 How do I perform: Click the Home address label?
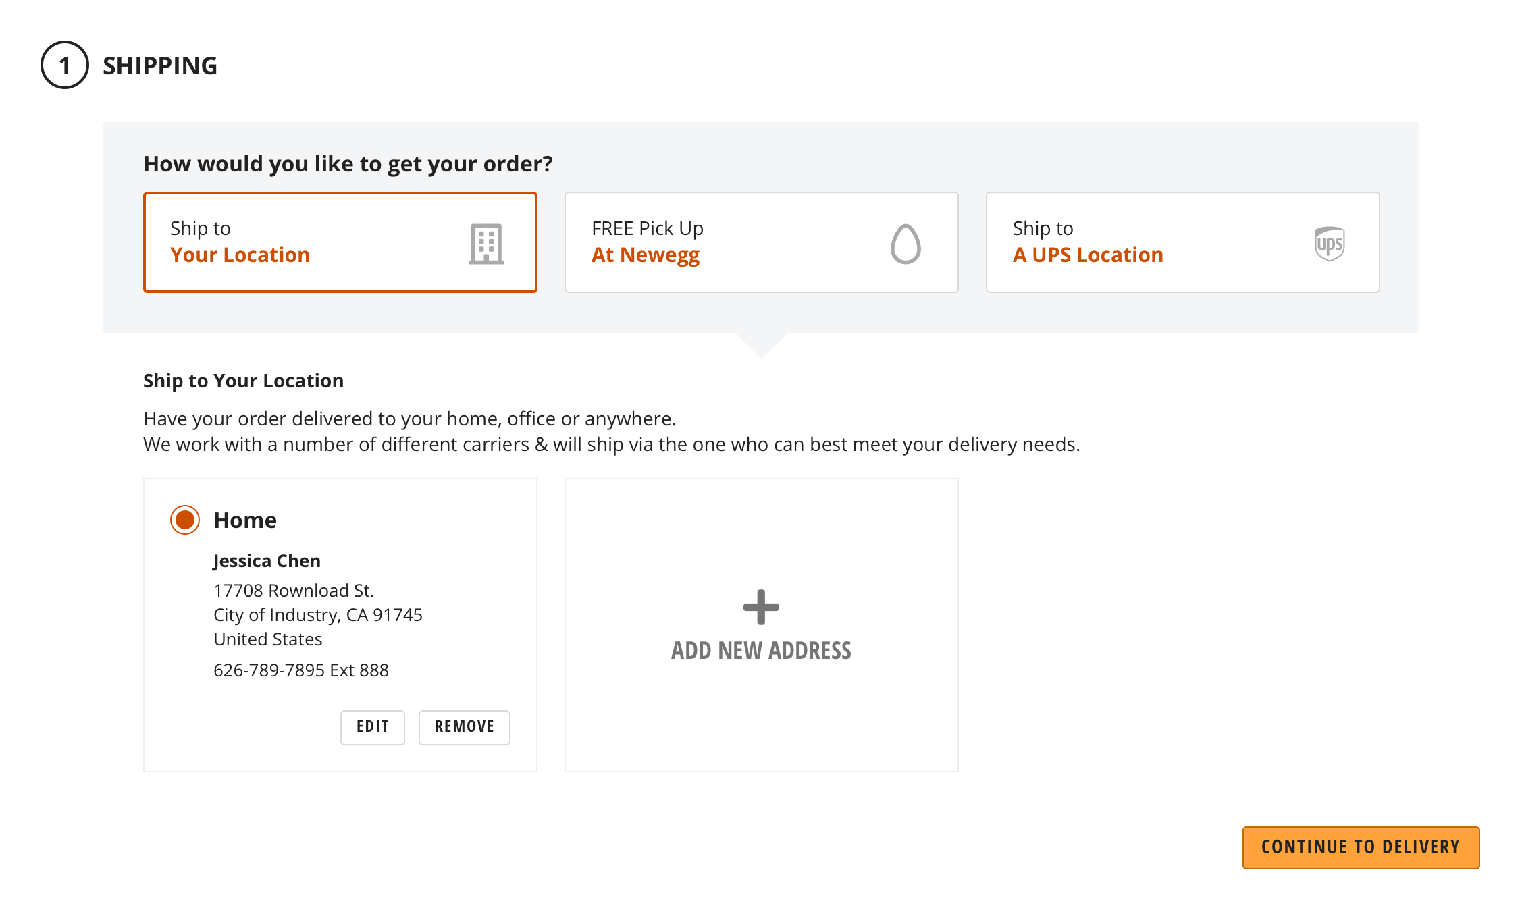245,520
